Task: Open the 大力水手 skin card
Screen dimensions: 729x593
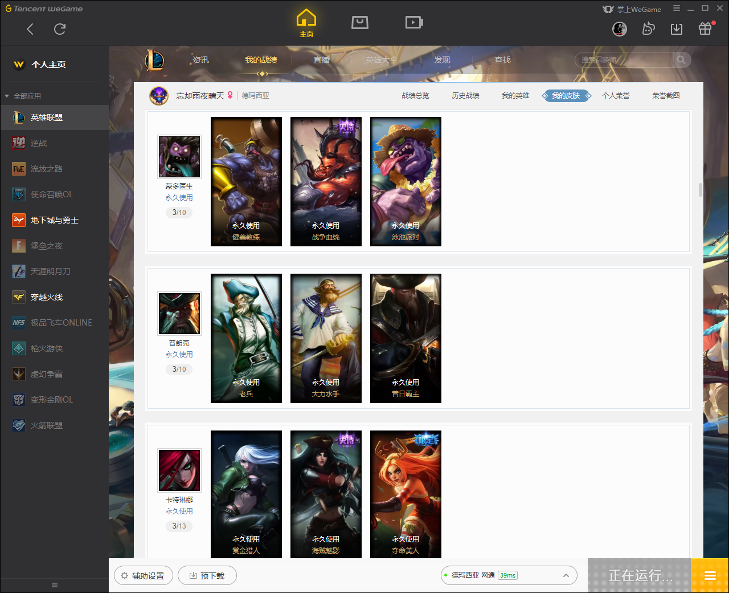Action: 326,339
